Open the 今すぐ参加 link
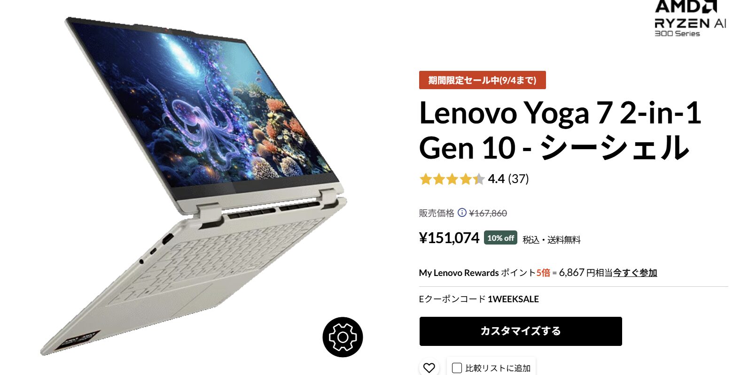Image resolution: width=749 pixels, height=375 pixels. pyautogui.click(x=635, y=273)
